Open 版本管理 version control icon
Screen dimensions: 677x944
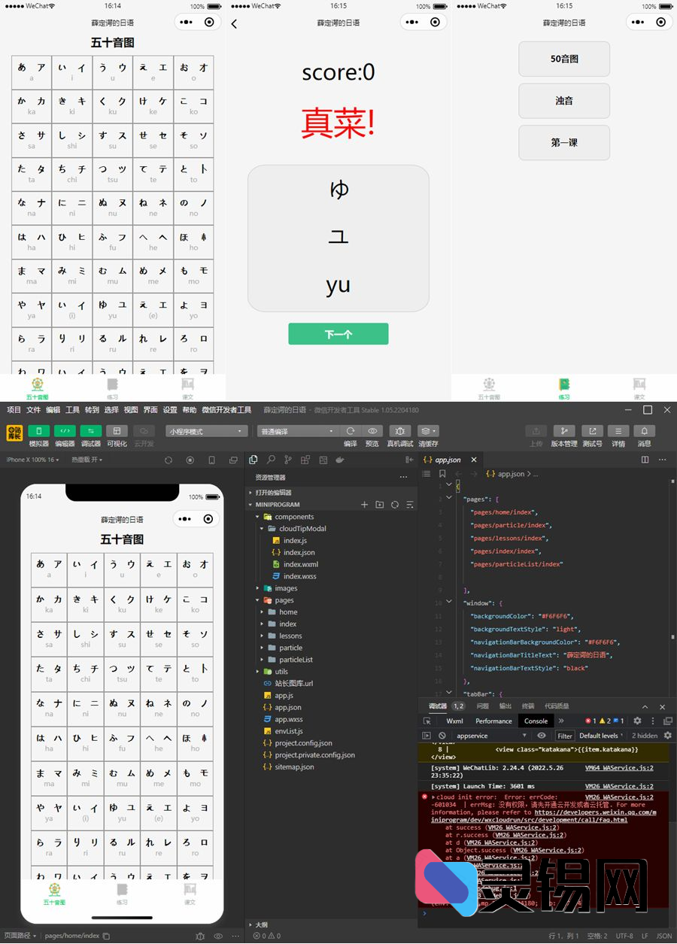(x=564, y=431)
